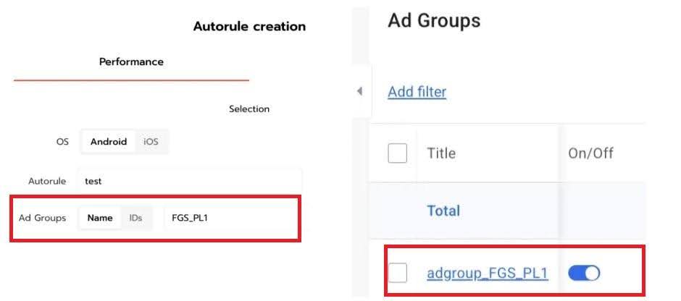This screenshot has height=301, width=681.
Task: Click the Autorule name field containing "test"
Action: tap(190, 181)
